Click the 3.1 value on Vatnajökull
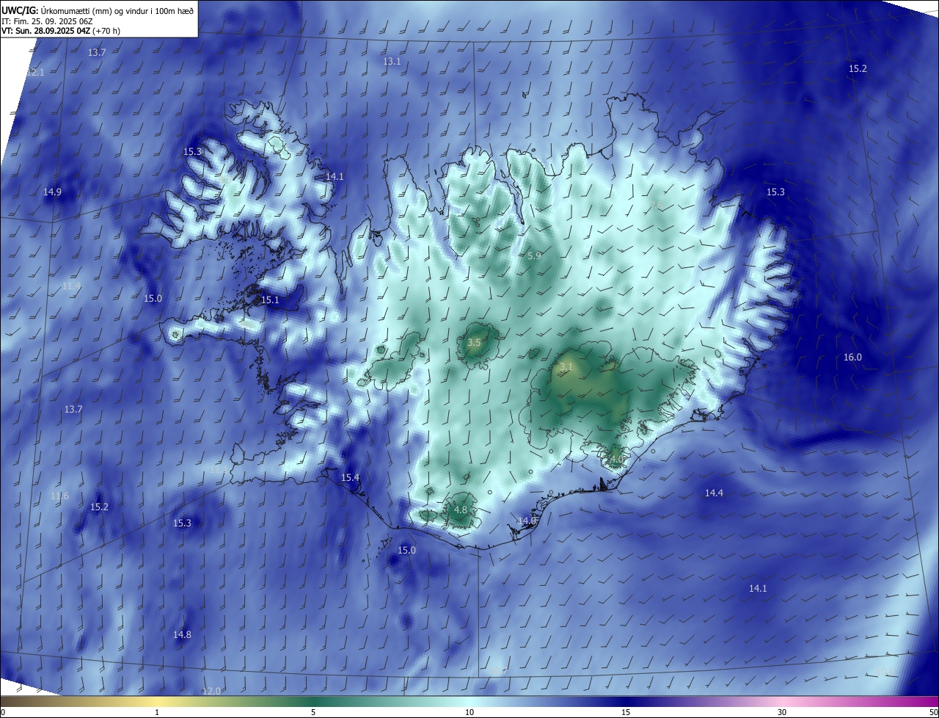Viewport: 939px width, 718px height. [566, 366]
